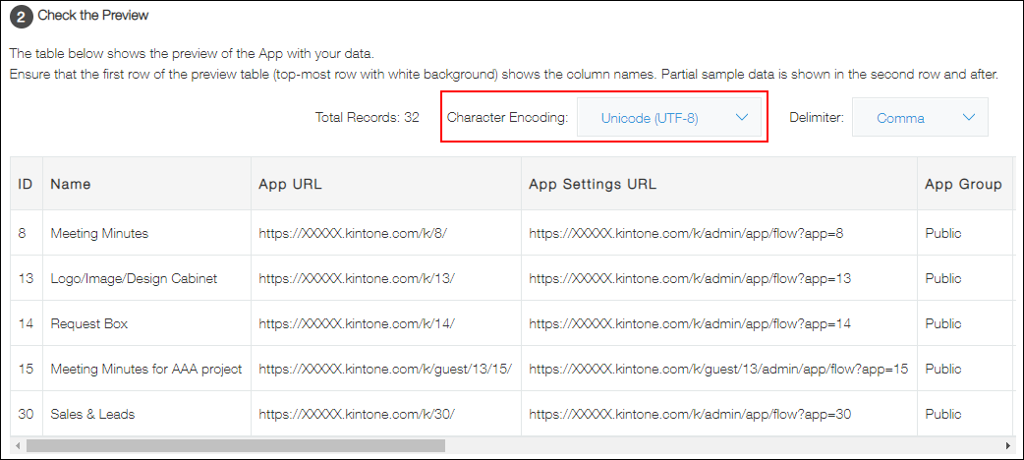Screen dimensions: 1024x460
Task: Select the Sales & Leads name cell
Action: (92, 414)
